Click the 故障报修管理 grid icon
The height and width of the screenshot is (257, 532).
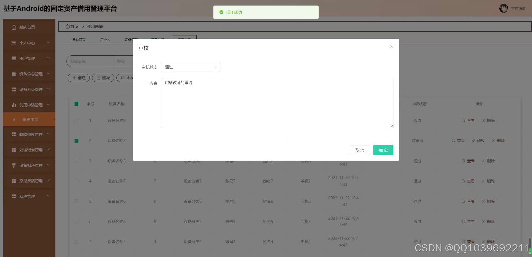click(x=14, y=134)
